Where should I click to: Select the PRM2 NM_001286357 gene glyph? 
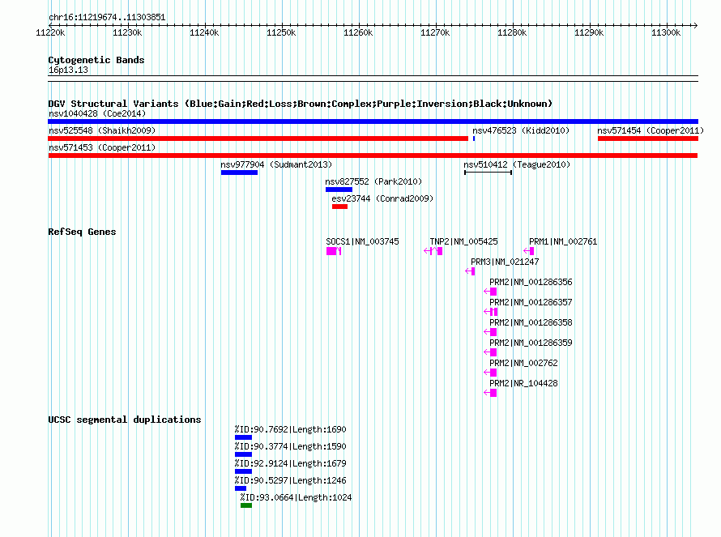491,312
